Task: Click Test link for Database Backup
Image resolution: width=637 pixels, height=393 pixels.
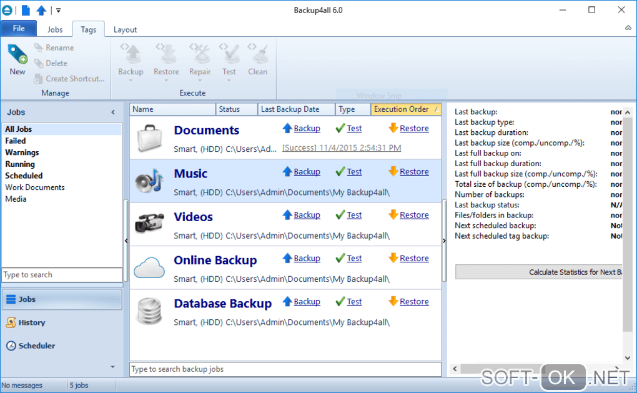Action: [x=354, y=302]
